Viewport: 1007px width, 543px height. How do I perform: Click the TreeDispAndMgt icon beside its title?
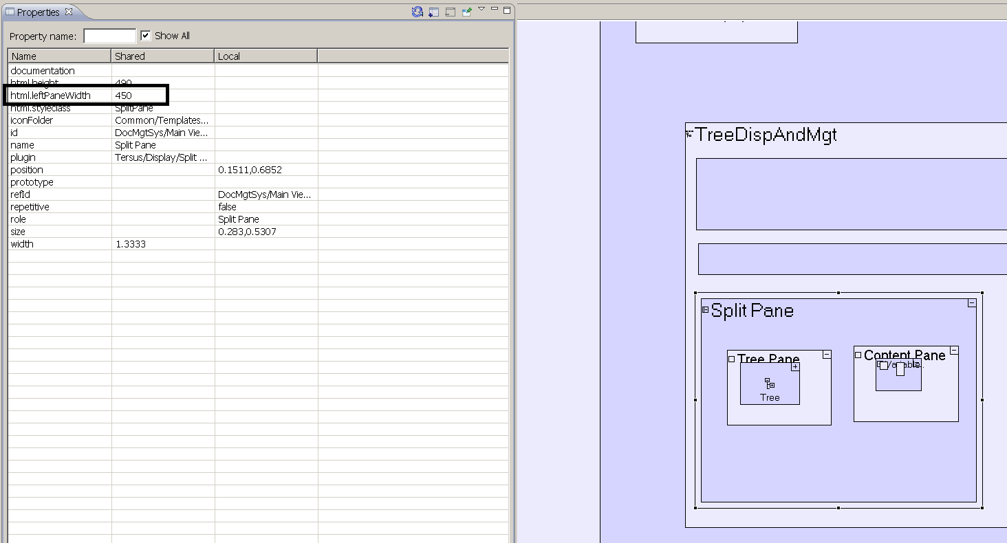[689, 134]
